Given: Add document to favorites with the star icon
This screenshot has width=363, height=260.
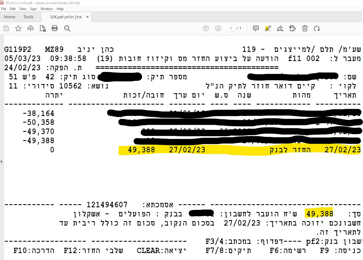Looking at the screenshot, I should point(18,28).
